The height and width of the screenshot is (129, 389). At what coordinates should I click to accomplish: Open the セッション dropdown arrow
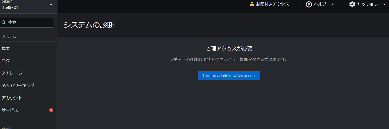click(384, 4)
